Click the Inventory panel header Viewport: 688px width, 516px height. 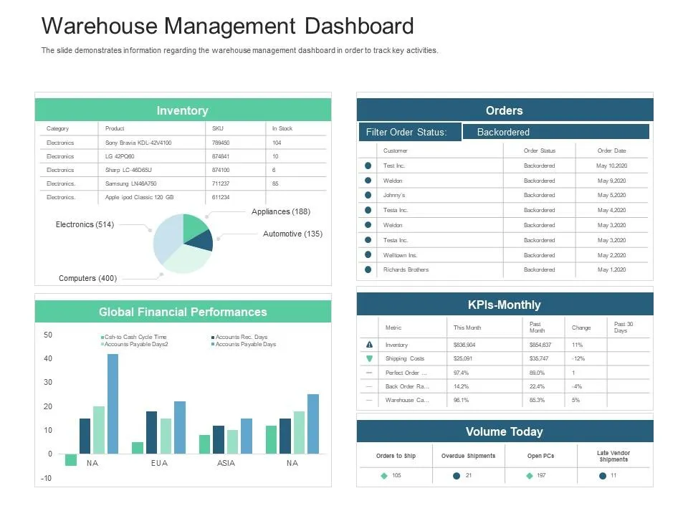click(x=183, y=110)
